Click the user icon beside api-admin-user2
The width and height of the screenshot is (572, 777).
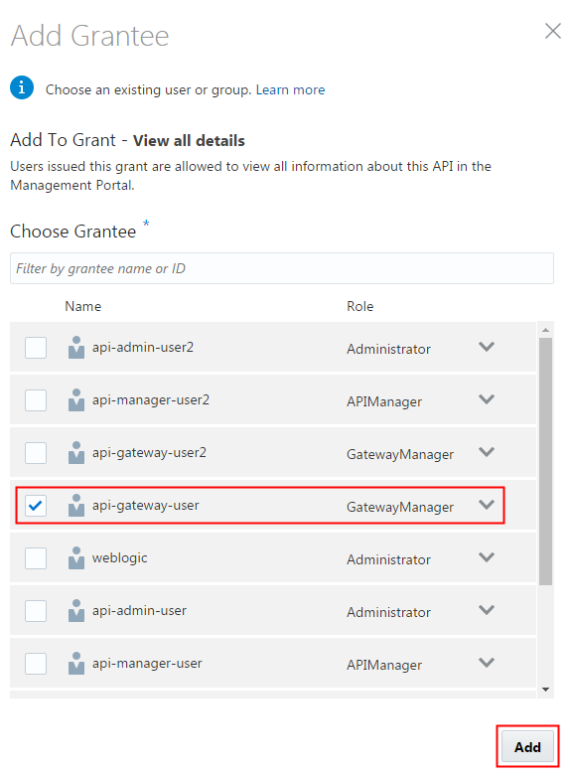pyautogui.click(x=76, y=348)
